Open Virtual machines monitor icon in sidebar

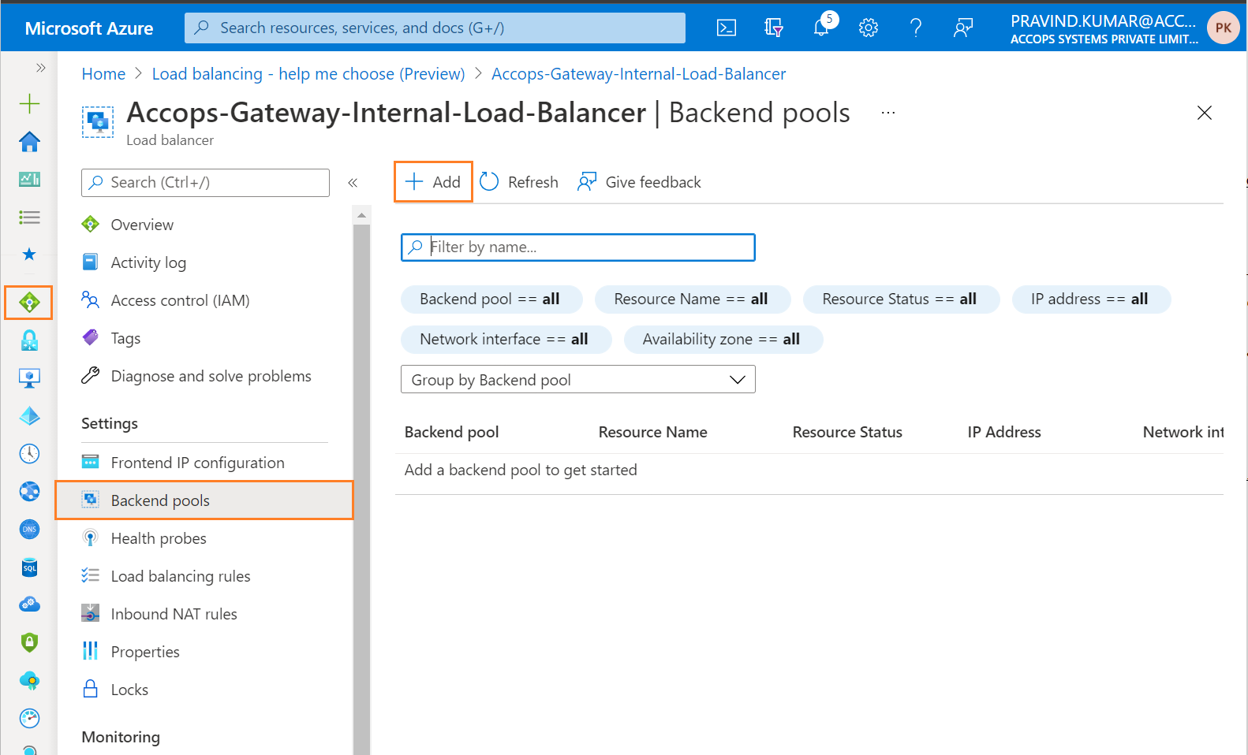pos(29,377)
